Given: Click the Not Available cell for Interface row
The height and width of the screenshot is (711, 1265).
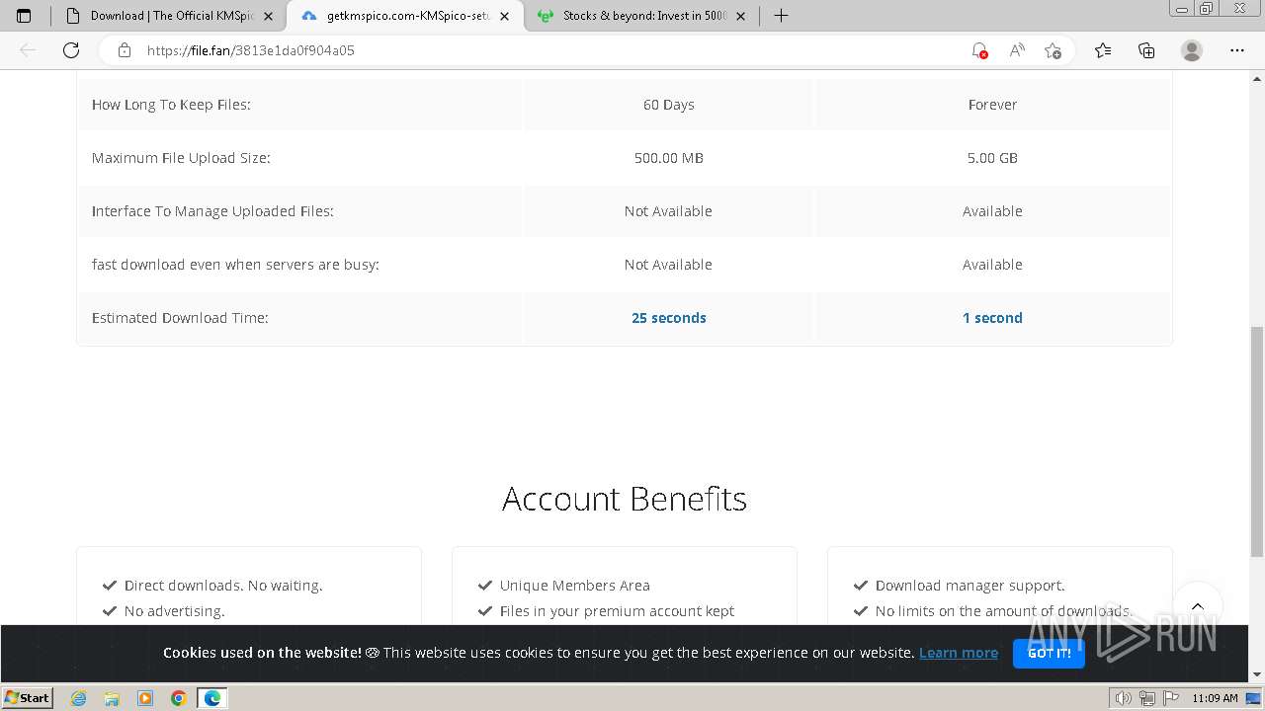Looking at the screenshot, I should tap(669, 211).
